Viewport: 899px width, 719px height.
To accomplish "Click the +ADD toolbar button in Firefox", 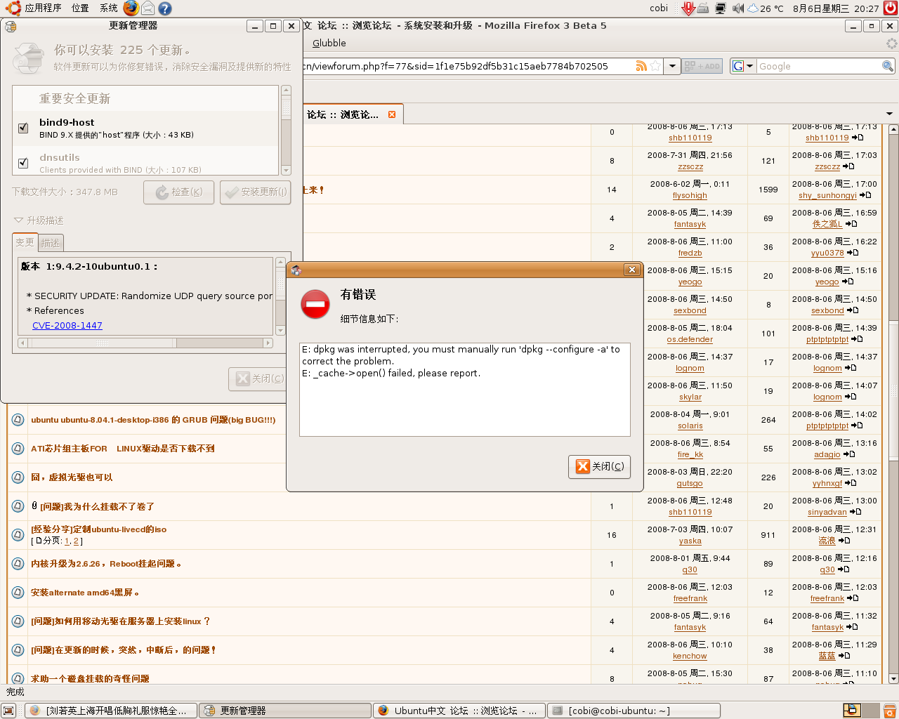I will (702, 66).
